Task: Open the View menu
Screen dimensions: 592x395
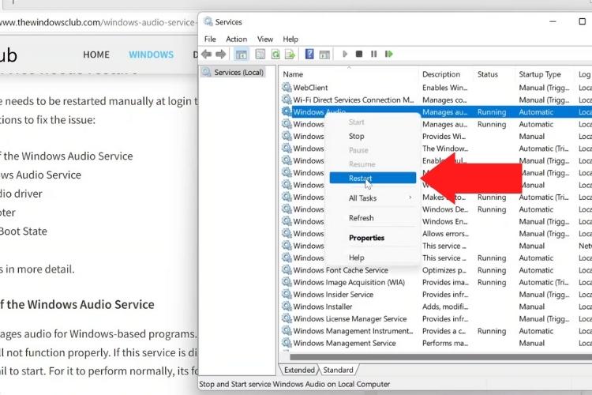Action: pos(265,39)
